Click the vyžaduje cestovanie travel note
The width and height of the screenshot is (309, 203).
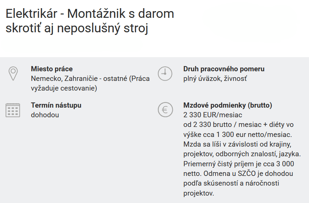[x=64, y=88]
